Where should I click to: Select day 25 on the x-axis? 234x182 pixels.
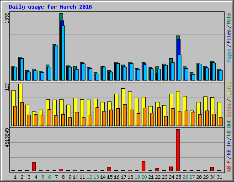click(x=178, y=177)
